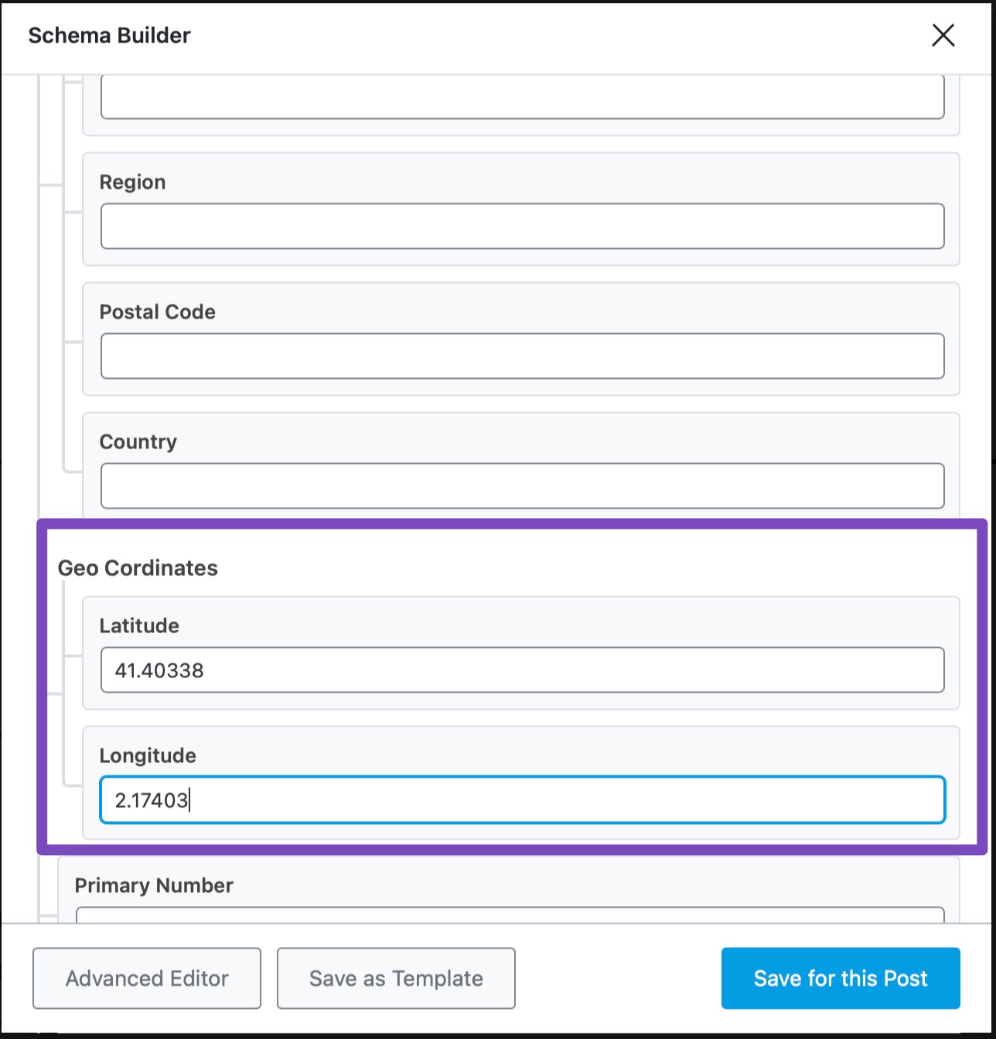Click the Save as Template button

click(x=396, y=978)
